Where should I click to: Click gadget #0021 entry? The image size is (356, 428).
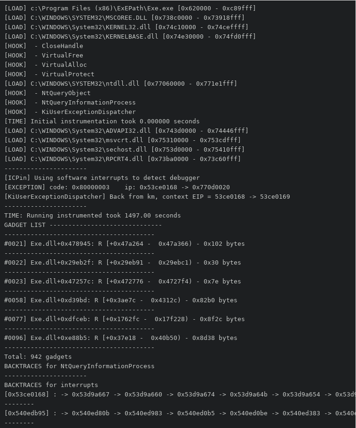tap(124, 243)
